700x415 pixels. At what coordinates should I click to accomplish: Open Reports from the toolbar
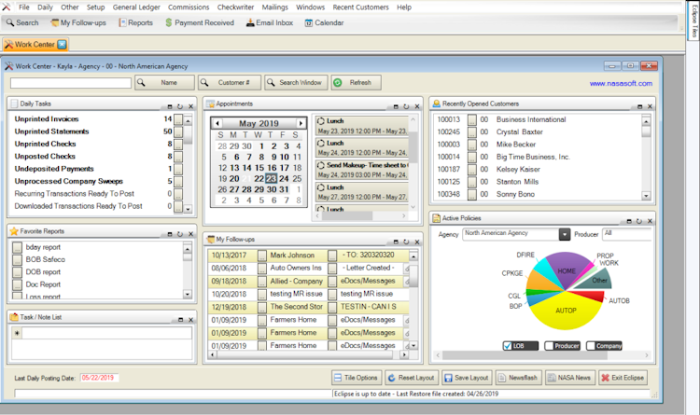(135, 22)
